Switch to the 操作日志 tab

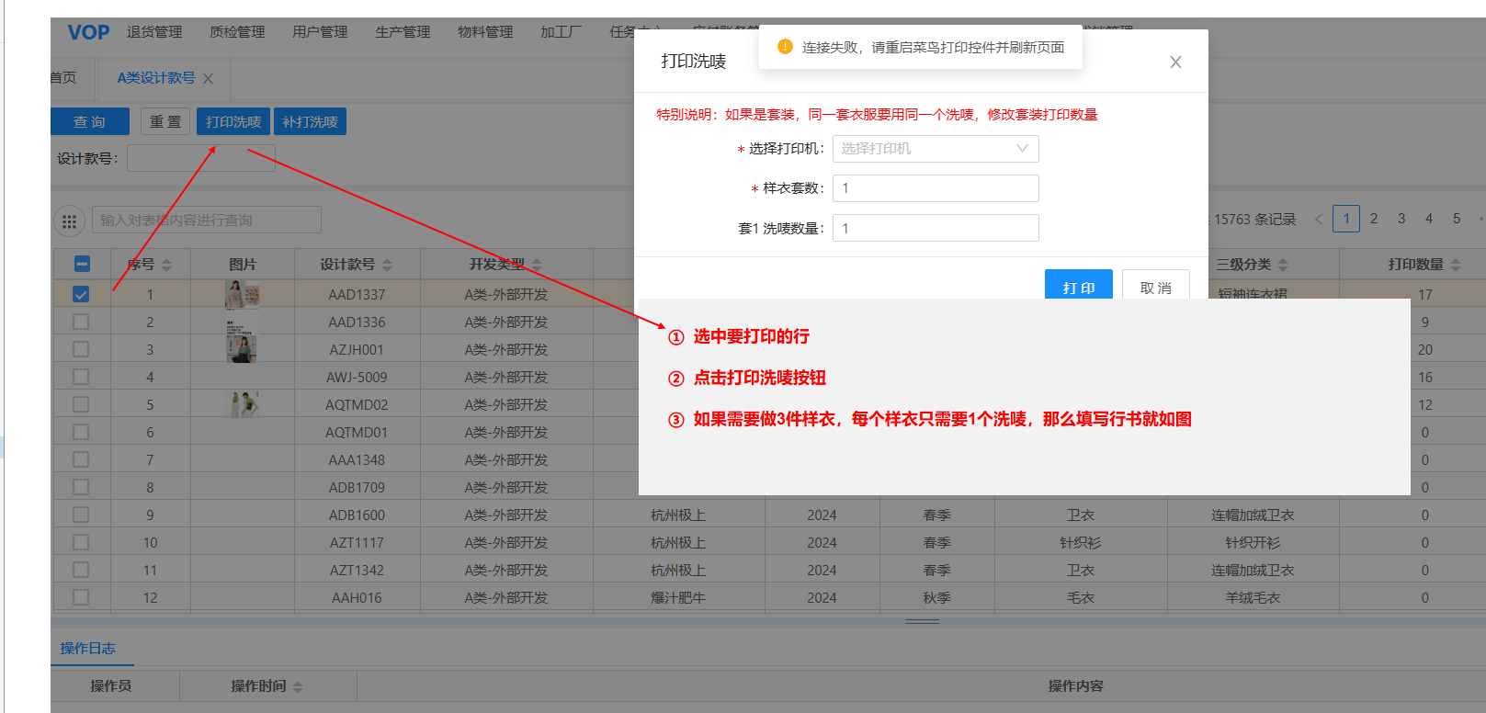click(x=88, y=649)
